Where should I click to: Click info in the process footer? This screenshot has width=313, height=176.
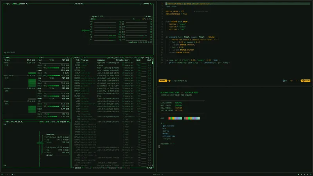tap(86, 168)
